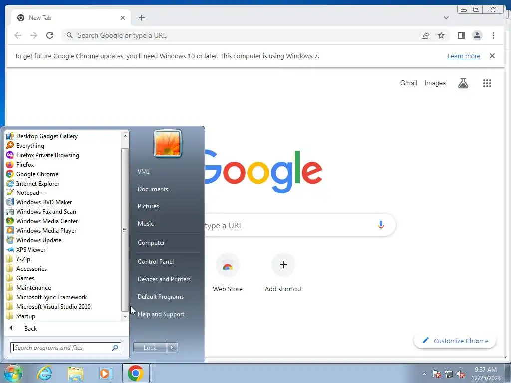Bookmark this tab with the star
The image size is (511, 383).
pyautogui.click(x=441, y=35)
